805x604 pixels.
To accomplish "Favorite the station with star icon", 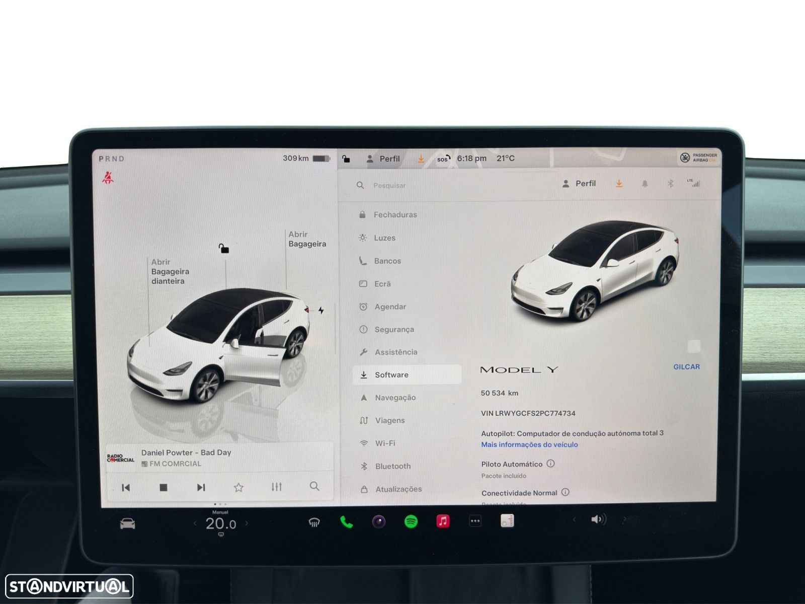I will (238, 487).
